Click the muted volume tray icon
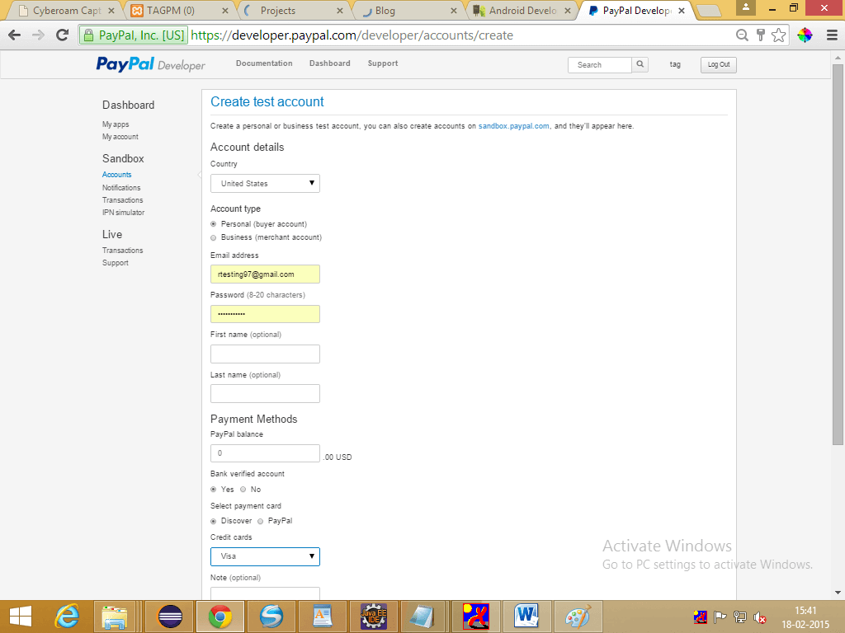 tap(760, 617)
